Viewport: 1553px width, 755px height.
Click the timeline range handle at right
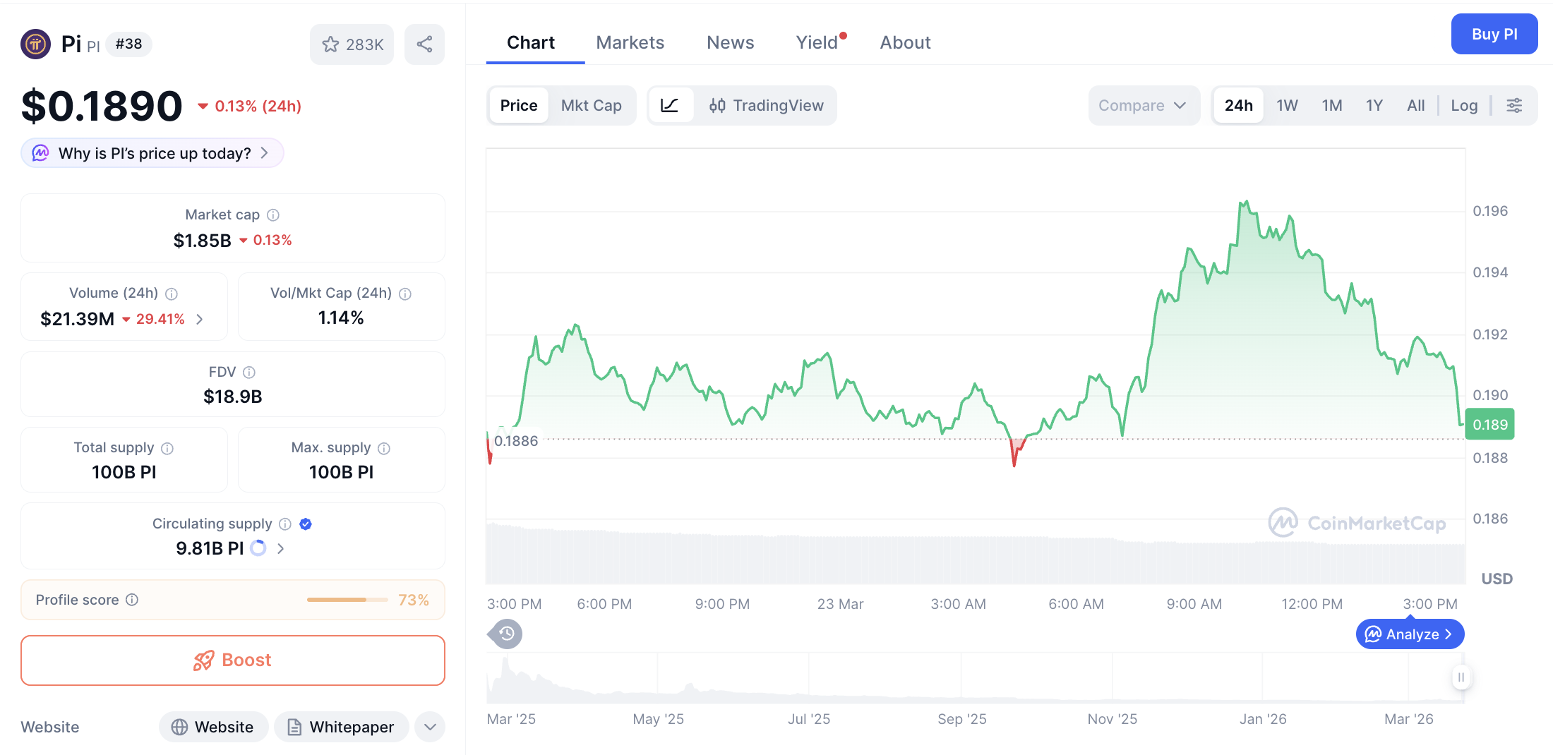point(1461,677)
